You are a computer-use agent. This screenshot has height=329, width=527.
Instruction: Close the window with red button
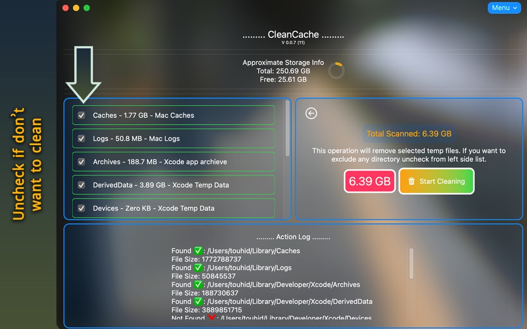click(65, 8)
